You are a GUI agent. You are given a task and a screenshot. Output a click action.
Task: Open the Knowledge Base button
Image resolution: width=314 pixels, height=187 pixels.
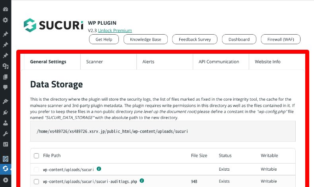[x=145, y=39]
